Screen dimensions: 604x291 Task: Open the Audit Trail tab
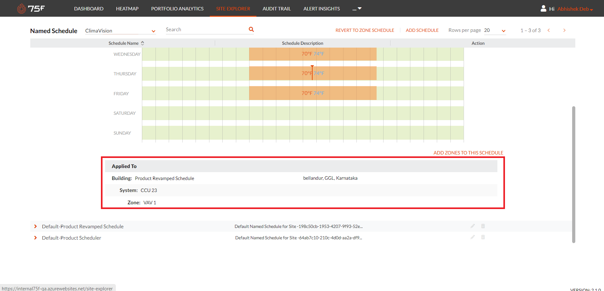coord(276,9)
